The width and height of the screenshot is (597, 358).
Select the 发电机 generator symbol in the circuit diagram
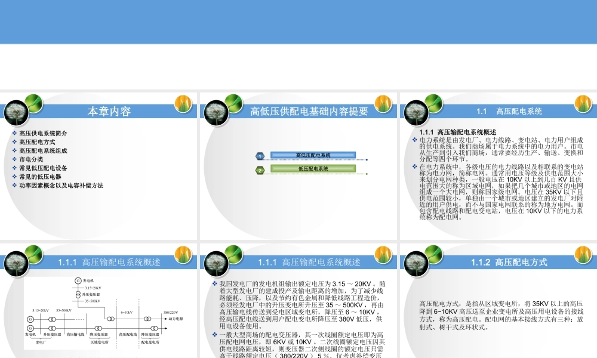coord(78,280)
